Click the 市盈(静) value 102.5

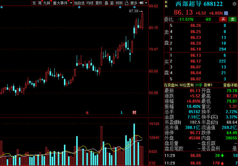tap(195, 122)
